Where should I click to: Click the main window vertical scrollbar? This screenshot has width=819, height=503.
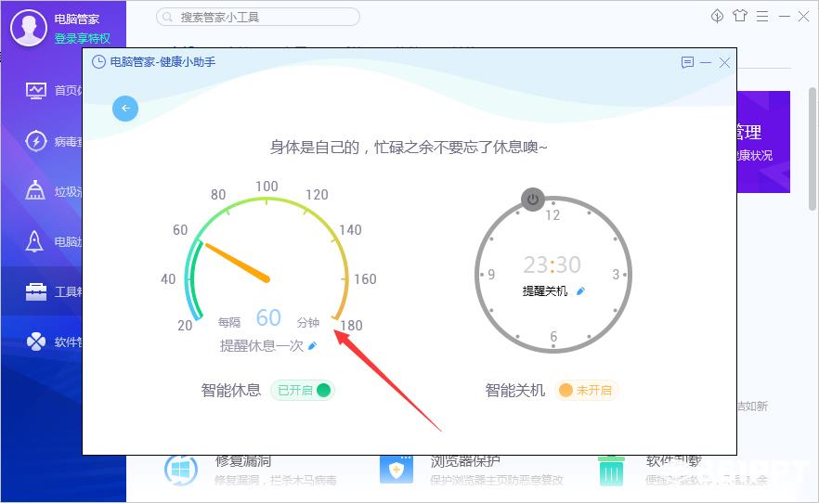coord(812,148)
